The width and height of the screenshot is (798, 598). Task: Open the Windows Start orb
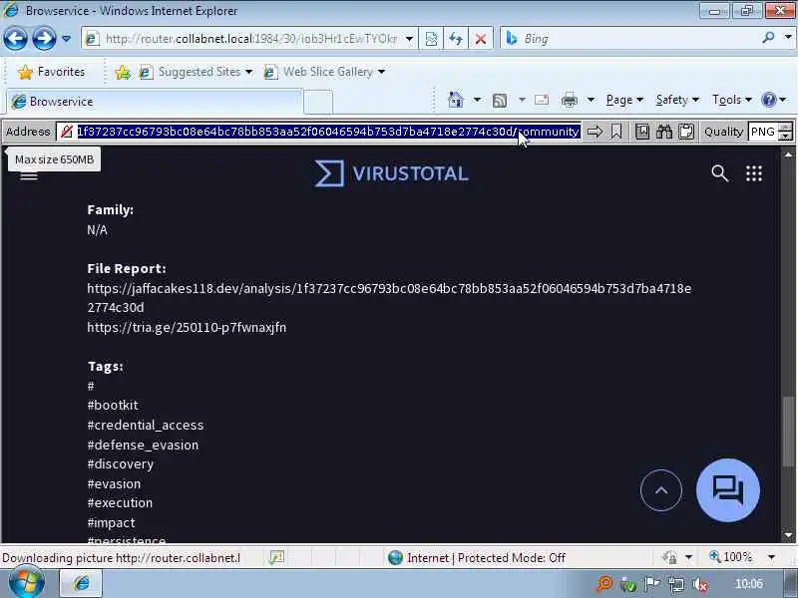(26, 583)
